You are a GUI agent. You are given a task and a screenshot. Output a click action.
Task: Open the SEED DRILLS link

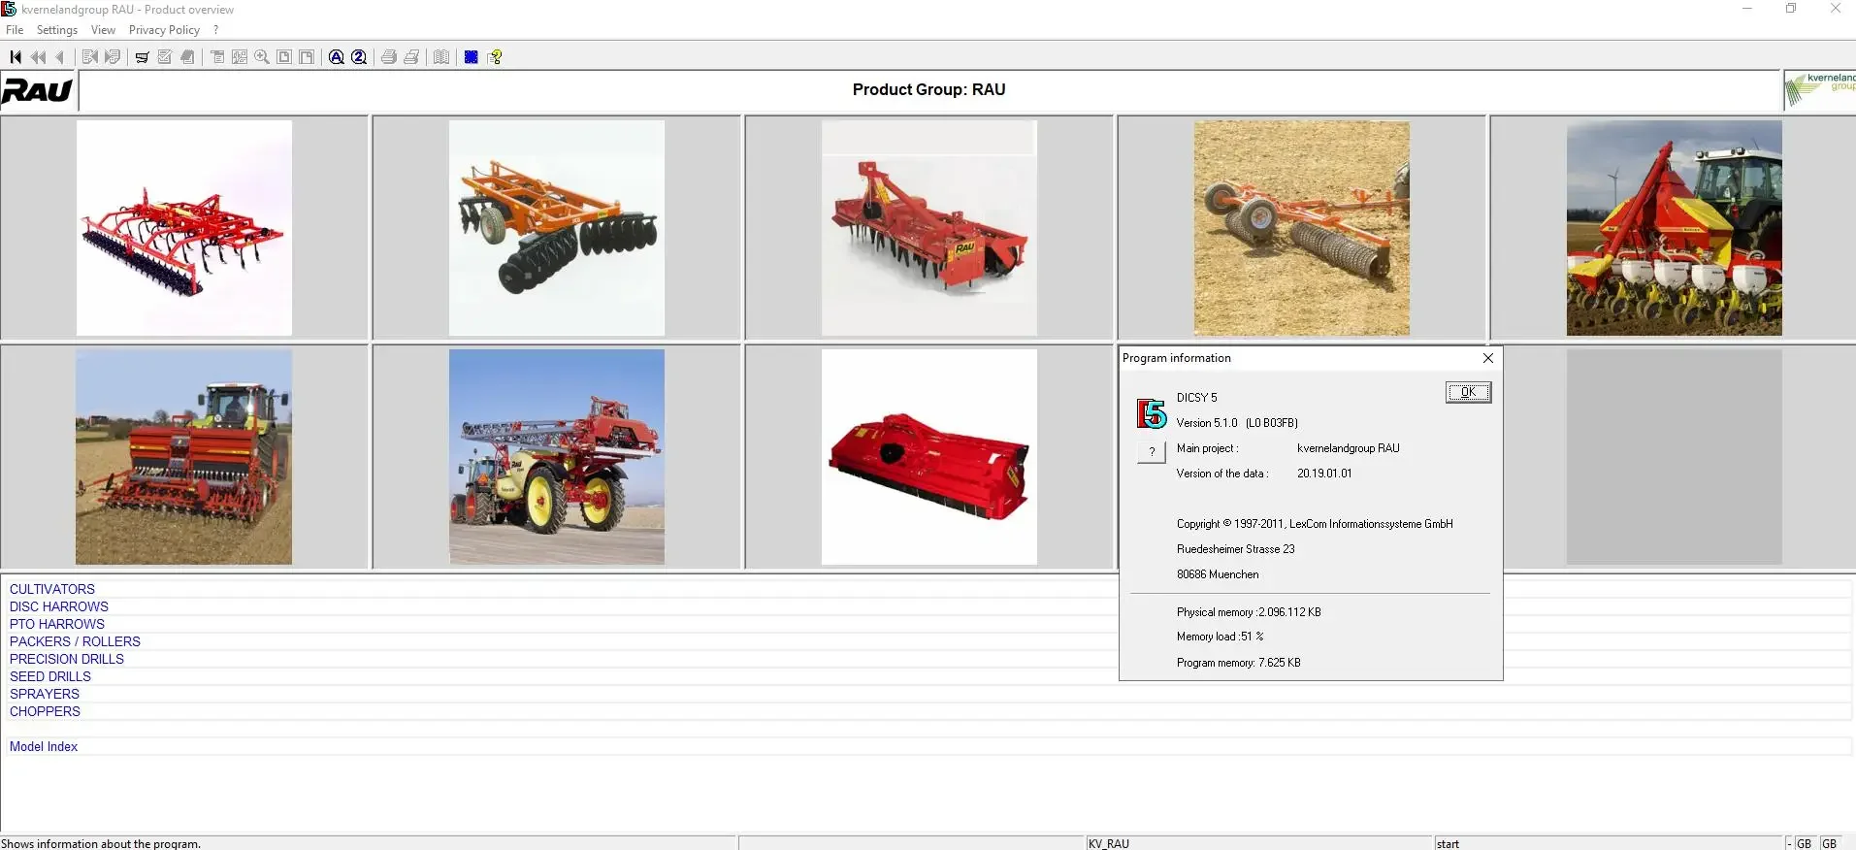[50, 676]
